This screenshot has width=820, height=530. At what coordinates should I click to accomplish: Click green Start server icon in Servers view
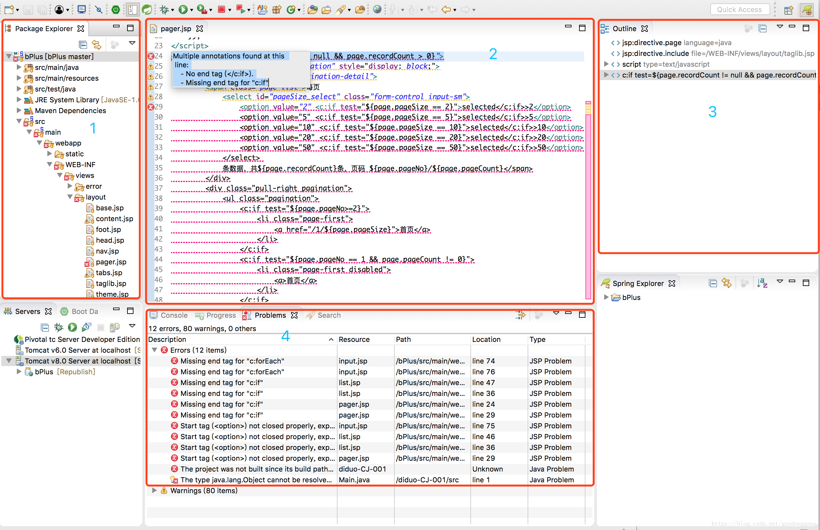pos(72,327)
